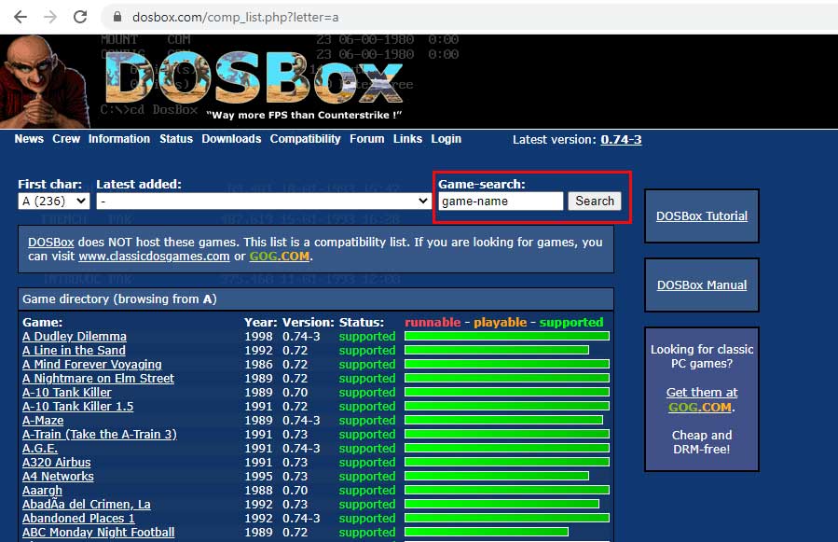Click GOG.COM link in the notice
This screenshot has height=542, width=838.
[280, 257]
